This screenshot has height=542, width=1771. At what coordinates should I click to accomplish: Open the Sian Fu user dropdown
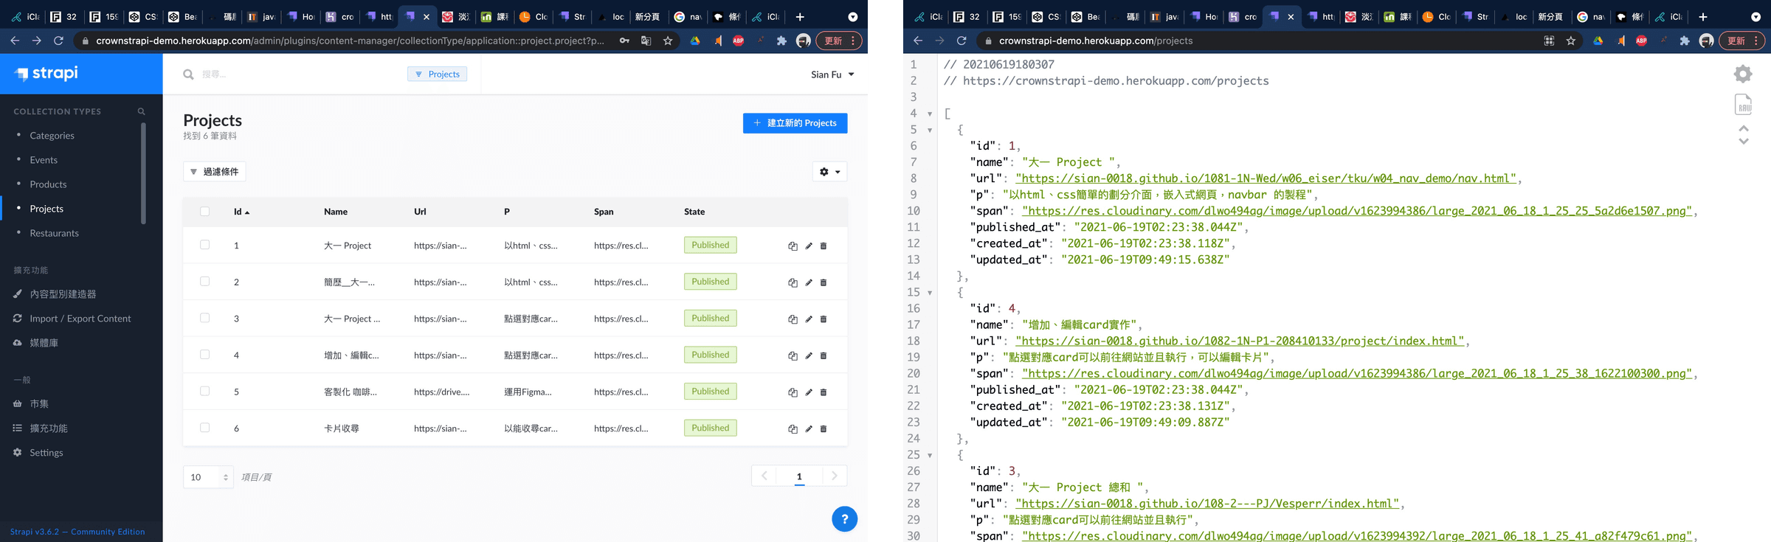point(832,74)
